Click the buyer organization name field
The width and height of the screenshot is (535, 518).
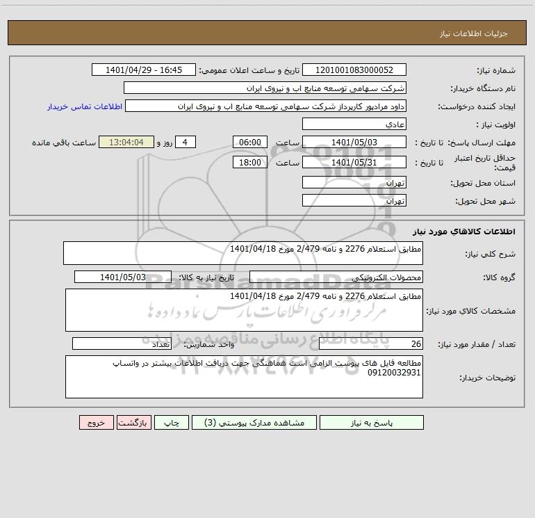click(265, 88)
